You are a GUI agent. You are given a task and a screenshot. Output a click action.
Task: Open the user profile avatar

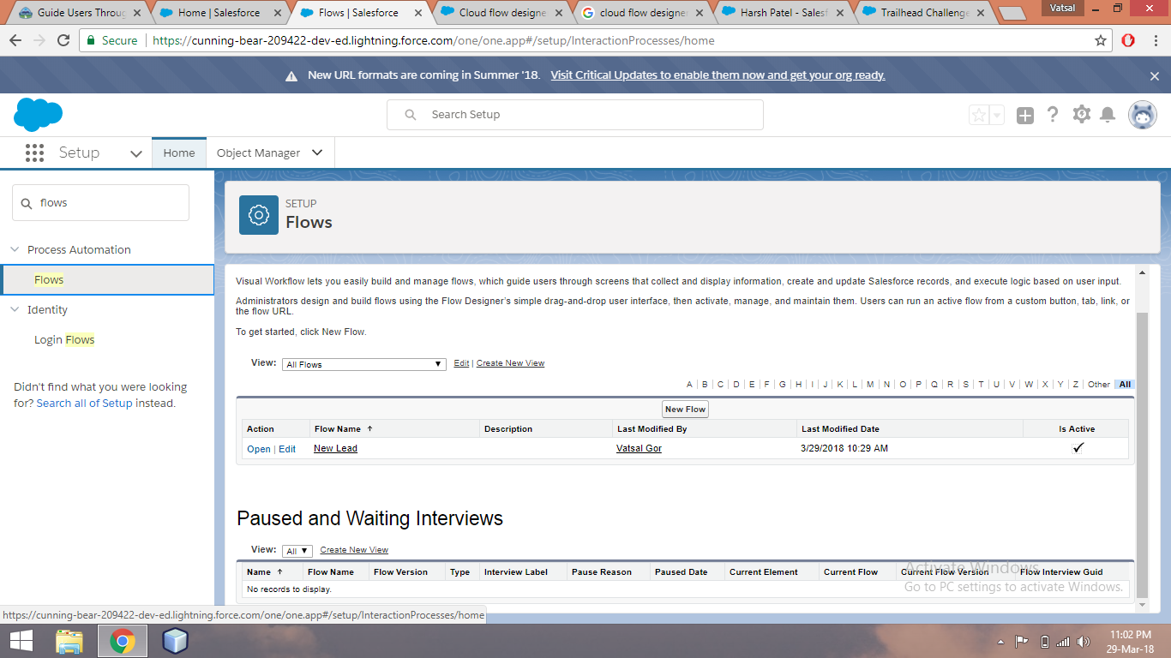point(1143,115)
